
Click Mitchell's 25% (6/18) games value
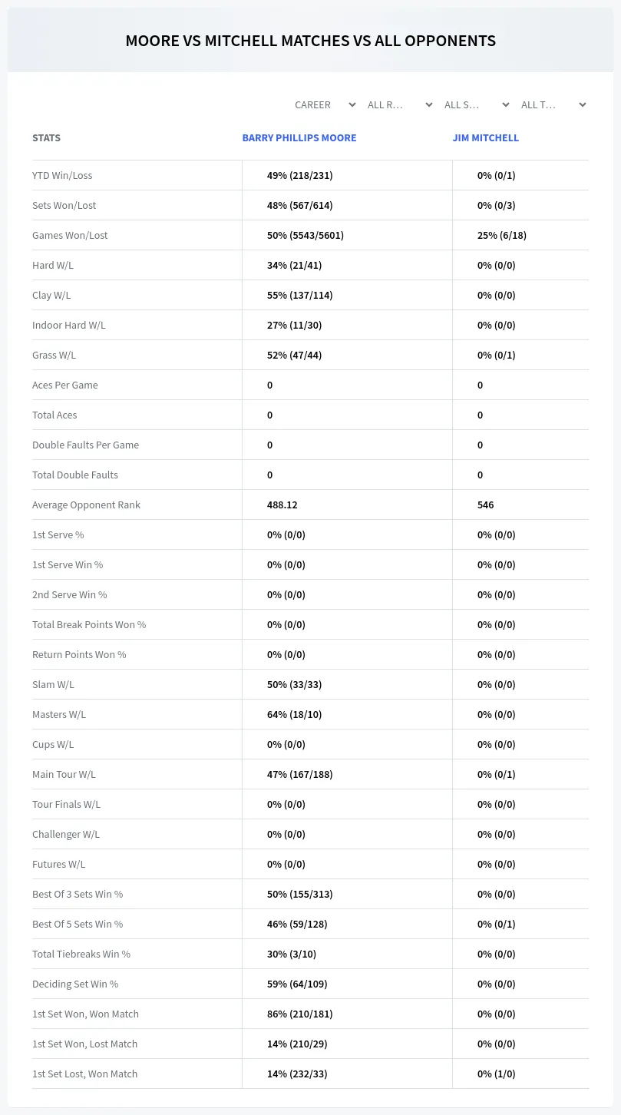[502, 236]
